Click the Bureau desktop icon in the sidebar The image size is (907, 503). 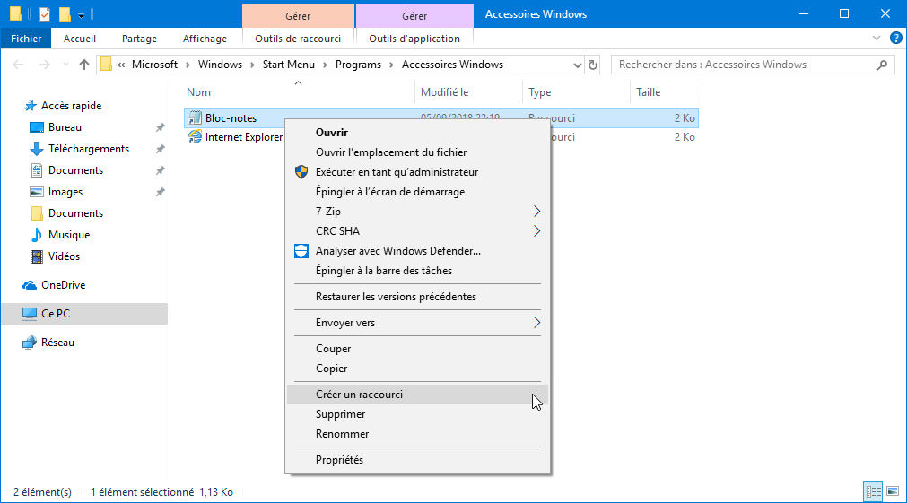pos(37,127)
